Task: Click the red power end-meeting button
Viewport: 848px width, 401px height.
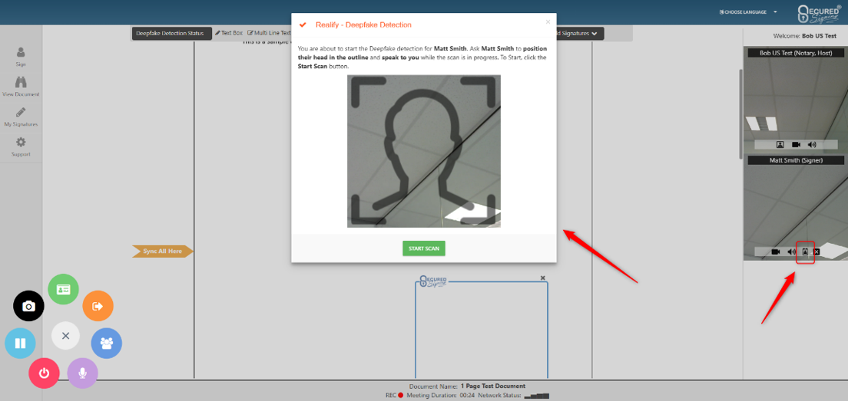Action: tap(44, 373)
